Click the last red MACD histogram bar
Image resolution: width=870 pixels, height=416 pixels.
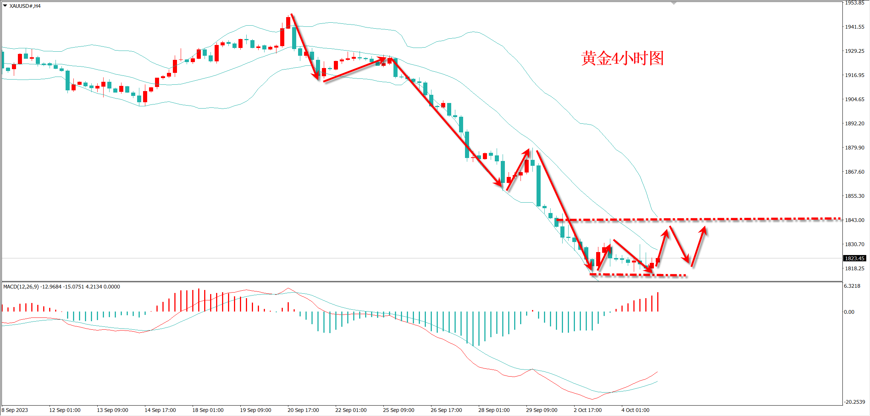[x=658, y=302]
